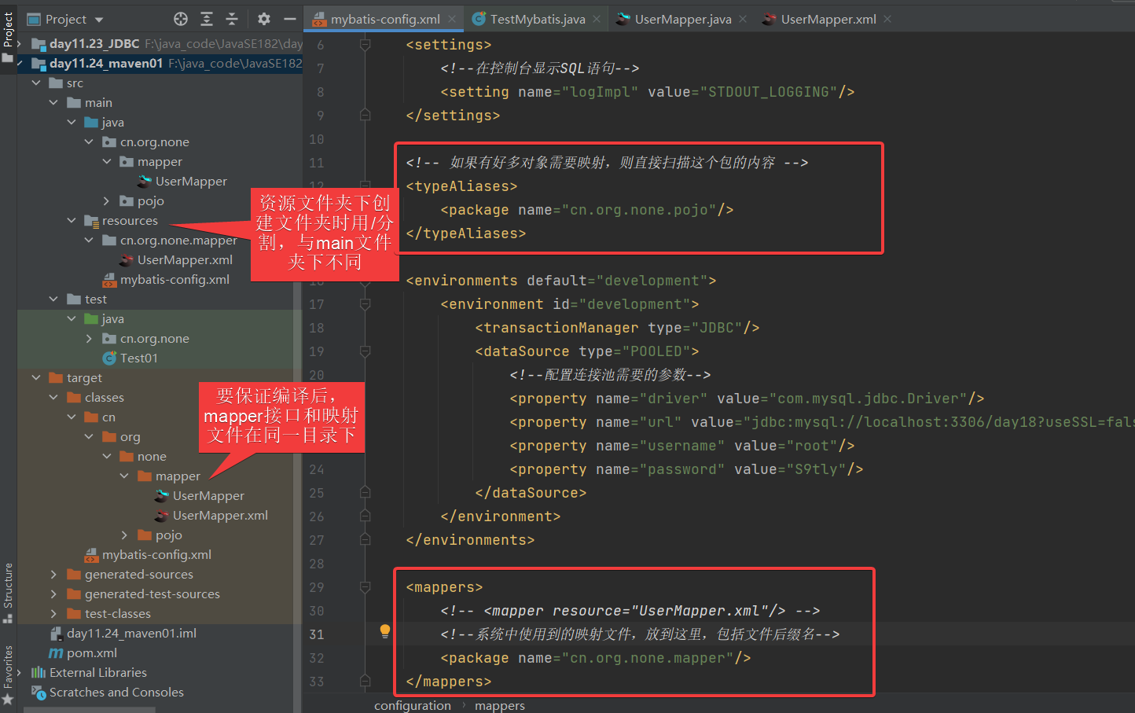1135x713 pixels.
Task: Close the mybatis-config.xml tab
Action: [x=452, y=19]
